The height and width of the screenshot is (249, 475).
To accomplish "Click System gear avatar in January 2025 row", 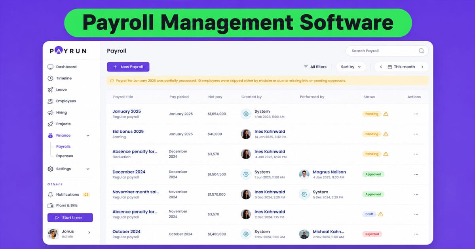I will [x=246, y=114].
